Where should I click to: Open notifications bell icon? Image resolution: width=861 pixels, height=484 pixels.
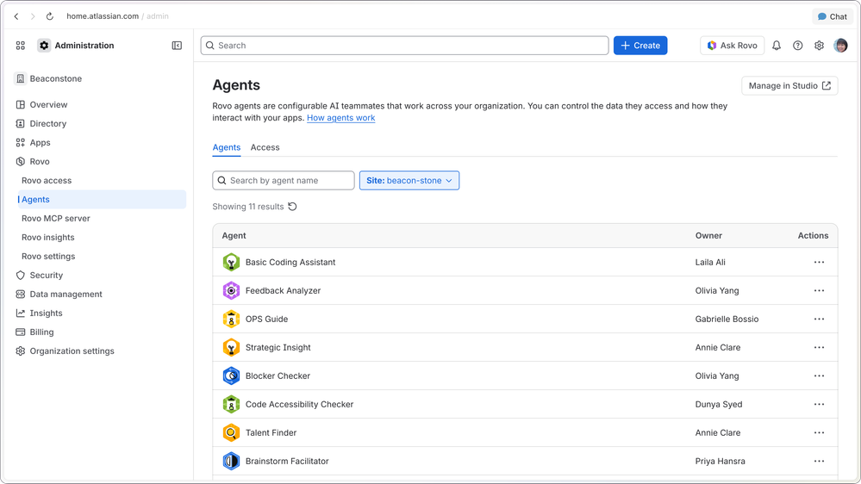(777, 46)
